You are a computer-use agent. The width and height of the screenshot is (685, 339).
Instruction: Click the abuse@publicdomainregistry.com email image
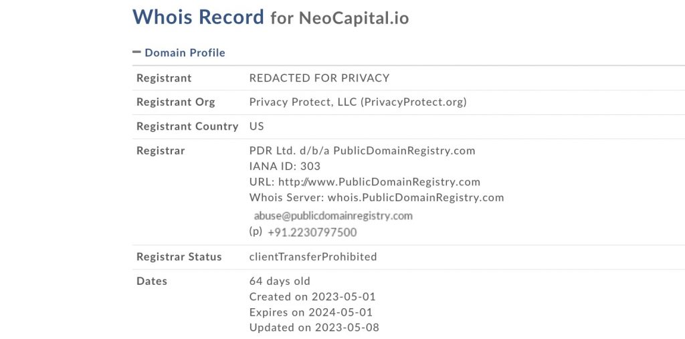[x=333, y=216]
